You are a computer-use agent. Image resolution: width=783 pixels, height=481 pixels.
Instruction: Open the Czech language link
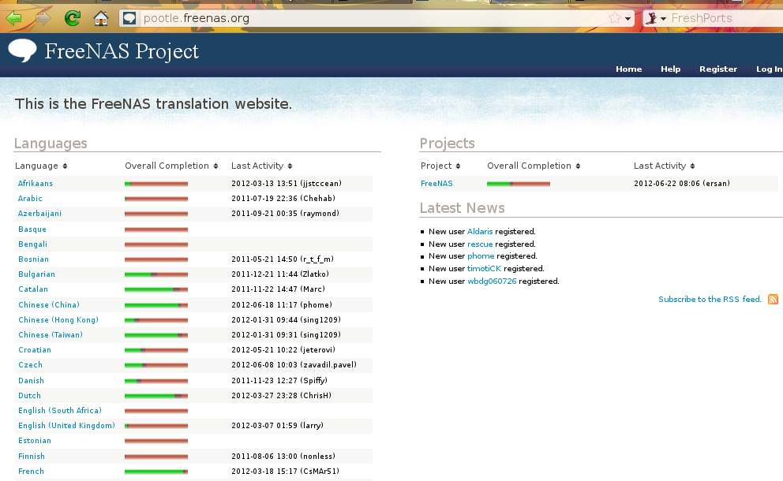30,365
